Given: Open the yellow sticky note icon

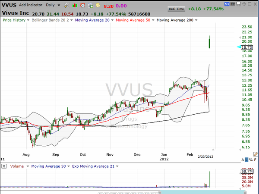Looking at the screenshot, I should [98, 5].
